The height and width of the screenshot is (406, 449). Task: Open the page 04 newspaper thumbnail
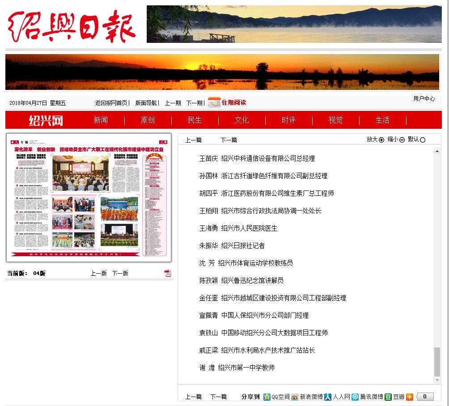pos(88,197)
